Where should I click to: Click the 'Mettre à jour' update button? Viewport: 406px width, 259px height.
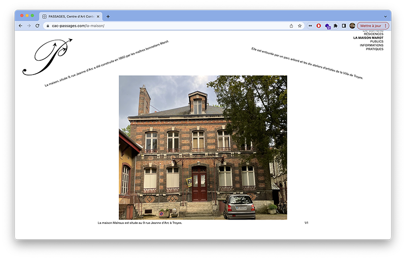point(370,25)
